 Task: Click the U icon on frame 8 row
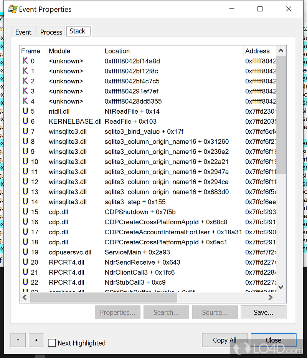(25, 141)
